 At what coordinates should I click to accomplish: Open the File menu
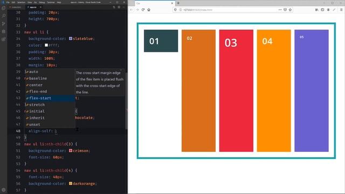tap(8, 2)
